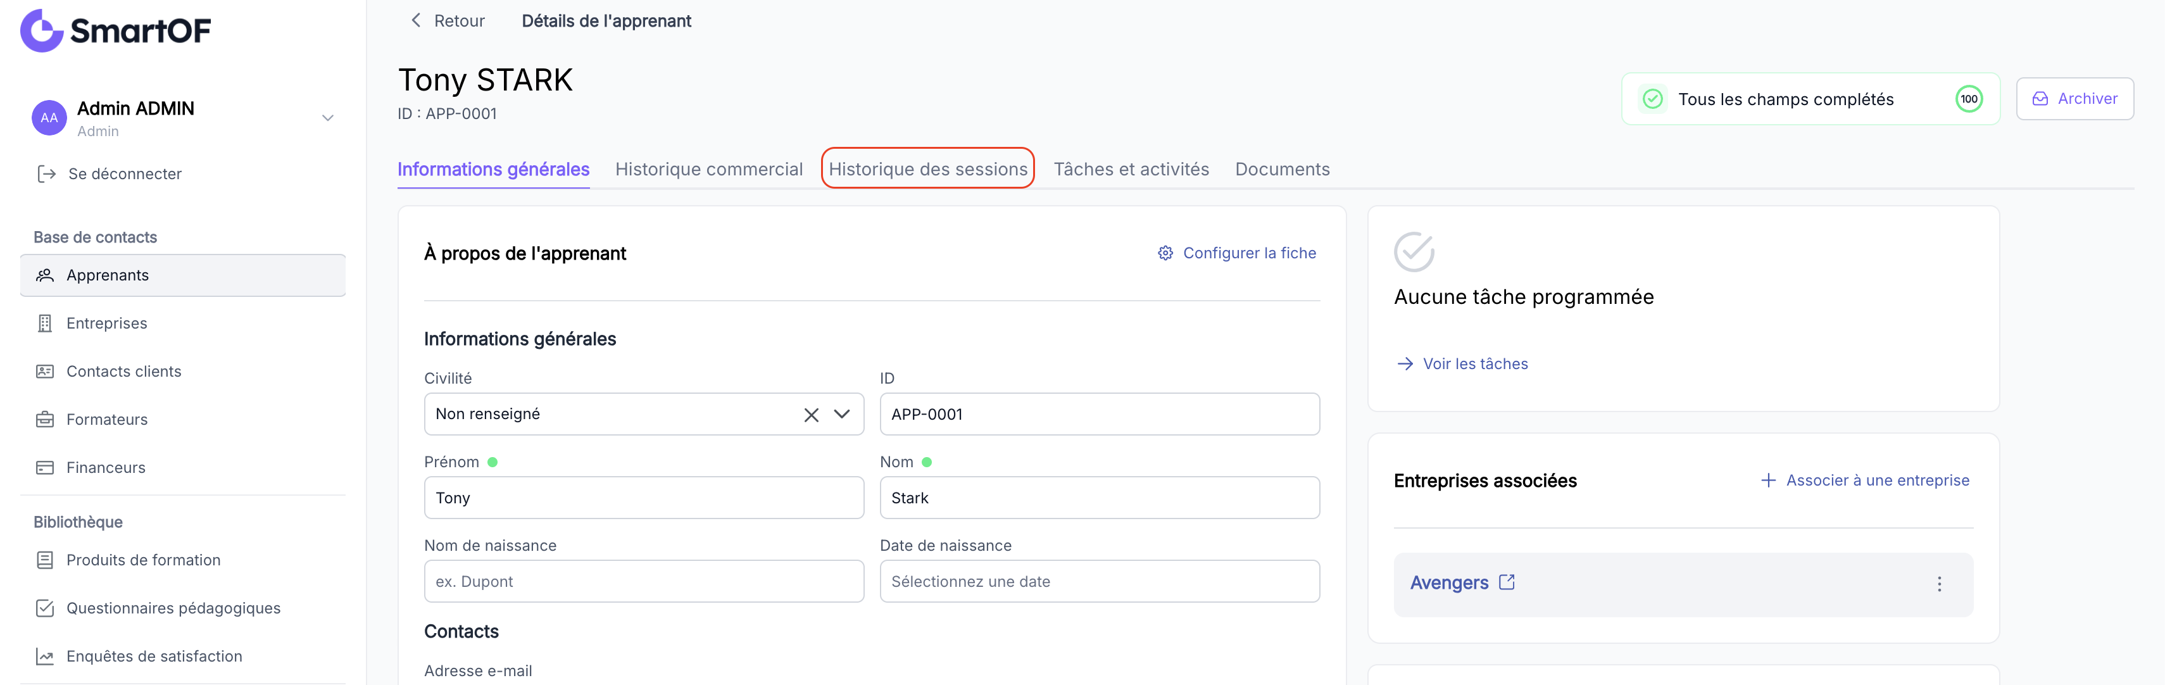Switch to Historique des sessions tab
The image size is (2165, 685).
928,169
